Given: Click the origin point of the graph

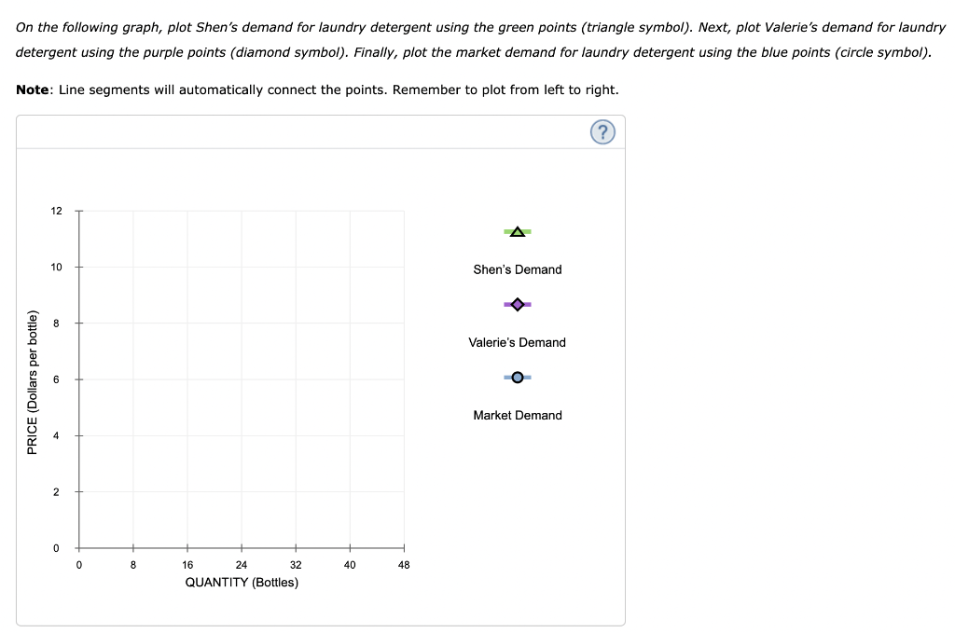Looking at the screenshot, I should pos(79,548).
